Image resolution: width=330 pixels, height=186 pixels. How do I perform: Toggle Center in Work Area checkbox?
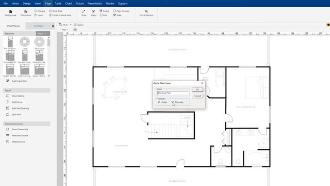(51, 15)
